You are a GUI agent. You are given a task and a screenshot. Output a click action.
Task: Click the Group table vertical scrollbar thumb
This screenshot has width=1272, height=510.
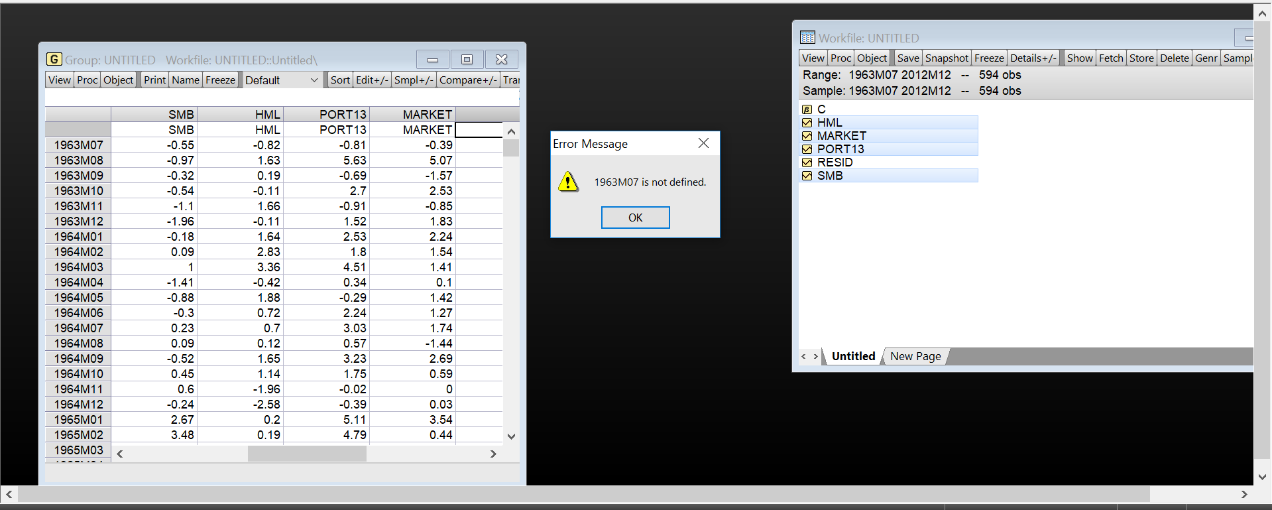pos(511,148)
